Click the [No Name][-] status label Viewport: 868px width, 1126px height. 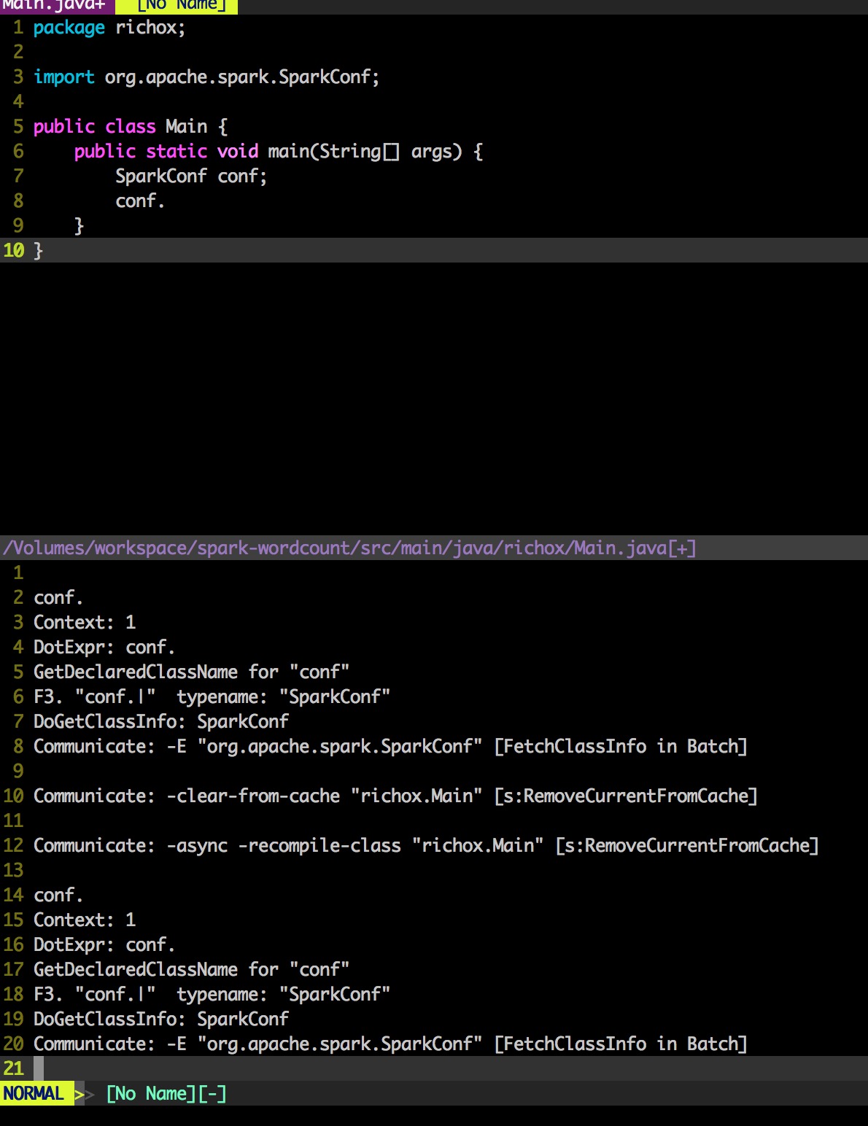166,1094
